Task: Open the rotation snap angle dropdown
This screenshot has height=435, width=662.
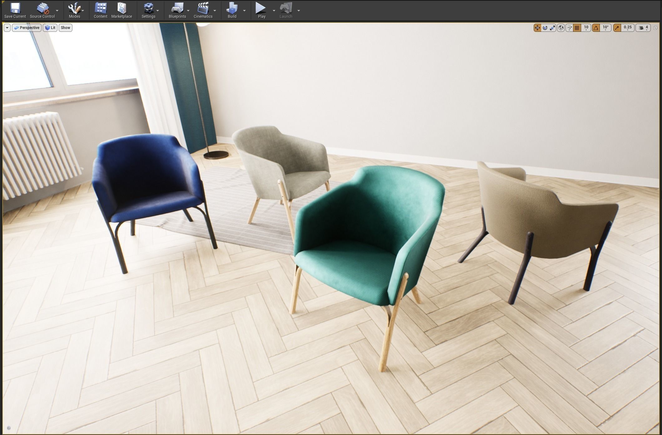Action: [x=606, y=28]
